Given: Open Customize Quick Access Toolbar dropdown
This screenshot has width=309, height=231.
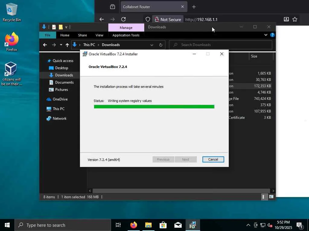Looking at the screenshot, I should pyautogui.click(x=66, y=27).
